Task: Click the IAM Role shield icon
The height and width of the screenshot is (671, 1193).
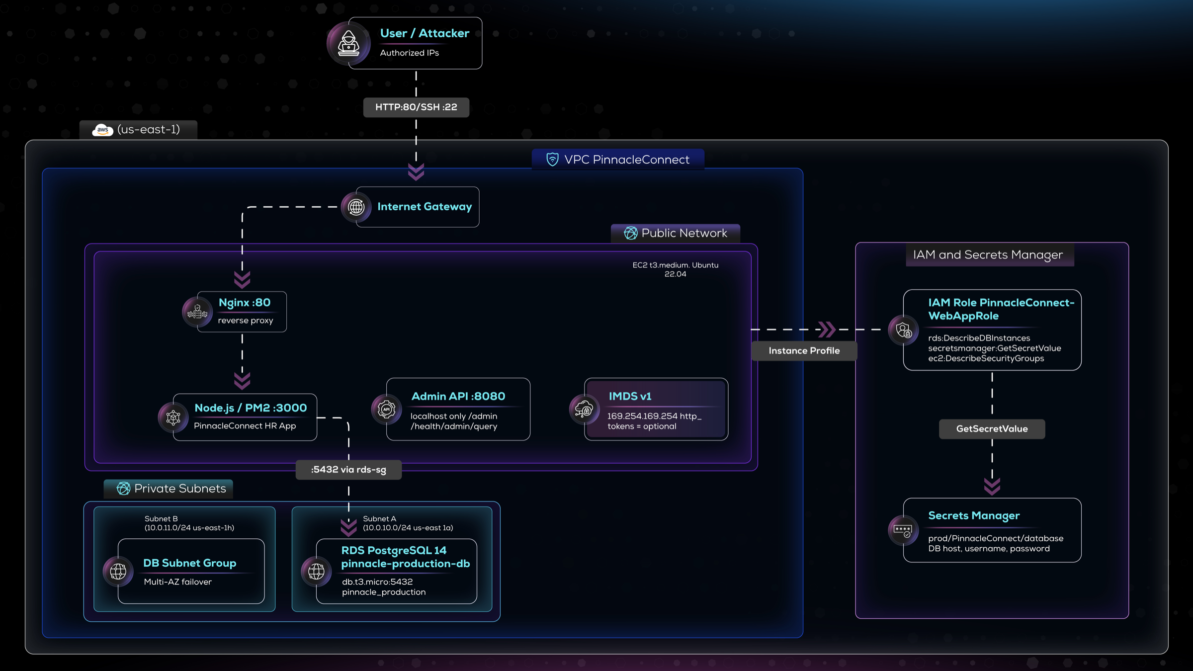Action: click(903, 330)
